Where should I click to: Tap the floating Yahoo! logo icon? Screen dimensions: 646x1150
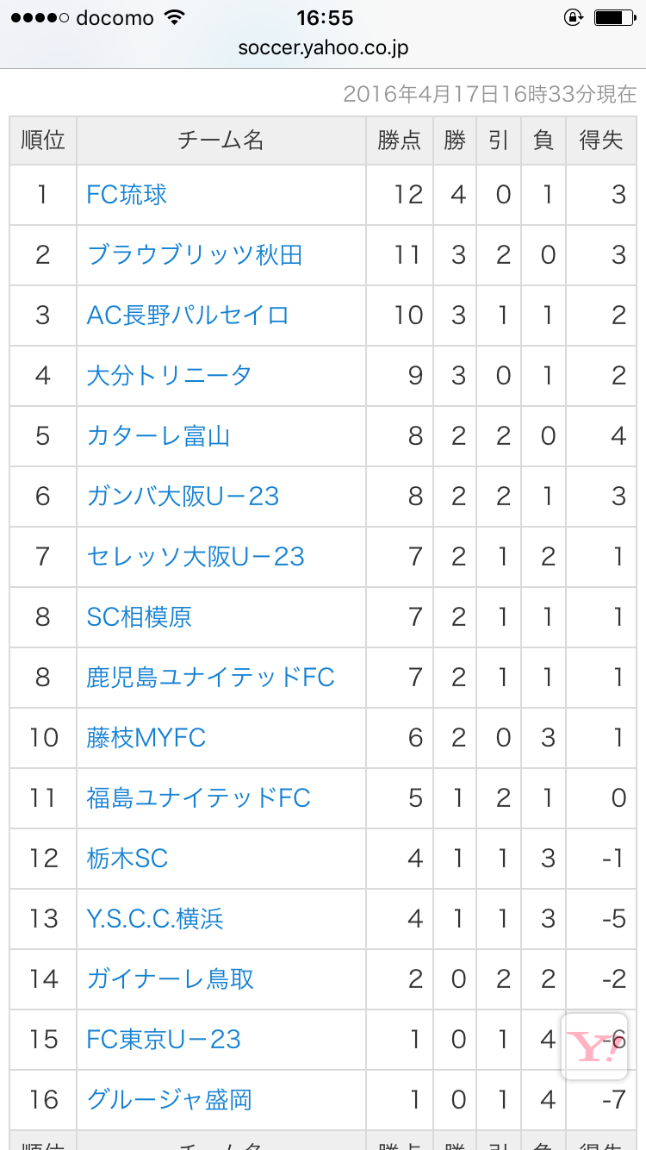click(x=594, y=1047)
